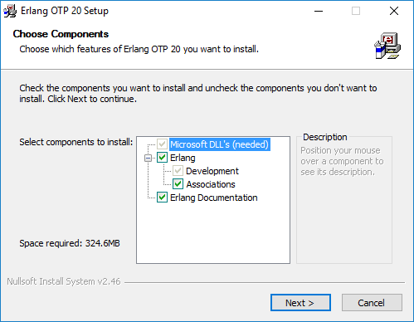Screen dimensions: 414x322
Task: Click the NSIS installer logo in header
Action: [x=387, y=46]
